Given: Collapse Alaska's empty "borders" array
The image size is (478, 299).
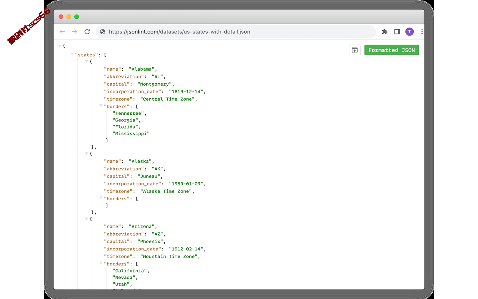Looking at the screenshot, I should point(101,198).
